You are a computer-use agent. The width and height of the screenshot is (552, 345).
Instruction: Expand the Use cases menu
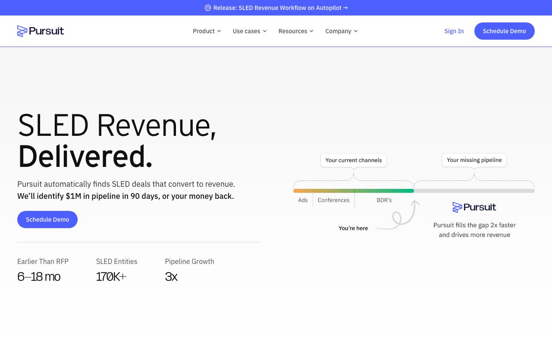[x=250, y=31]
